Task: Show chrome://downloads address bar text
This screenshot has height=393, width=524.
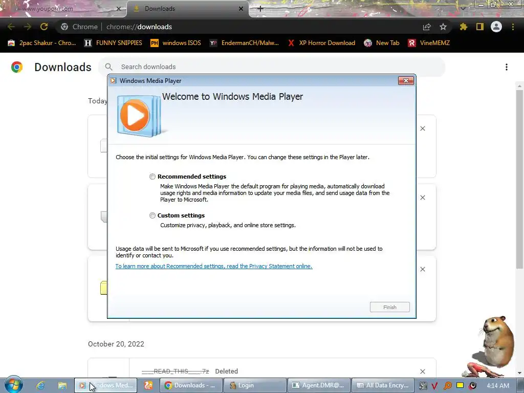Action: (x=139, y=27)
